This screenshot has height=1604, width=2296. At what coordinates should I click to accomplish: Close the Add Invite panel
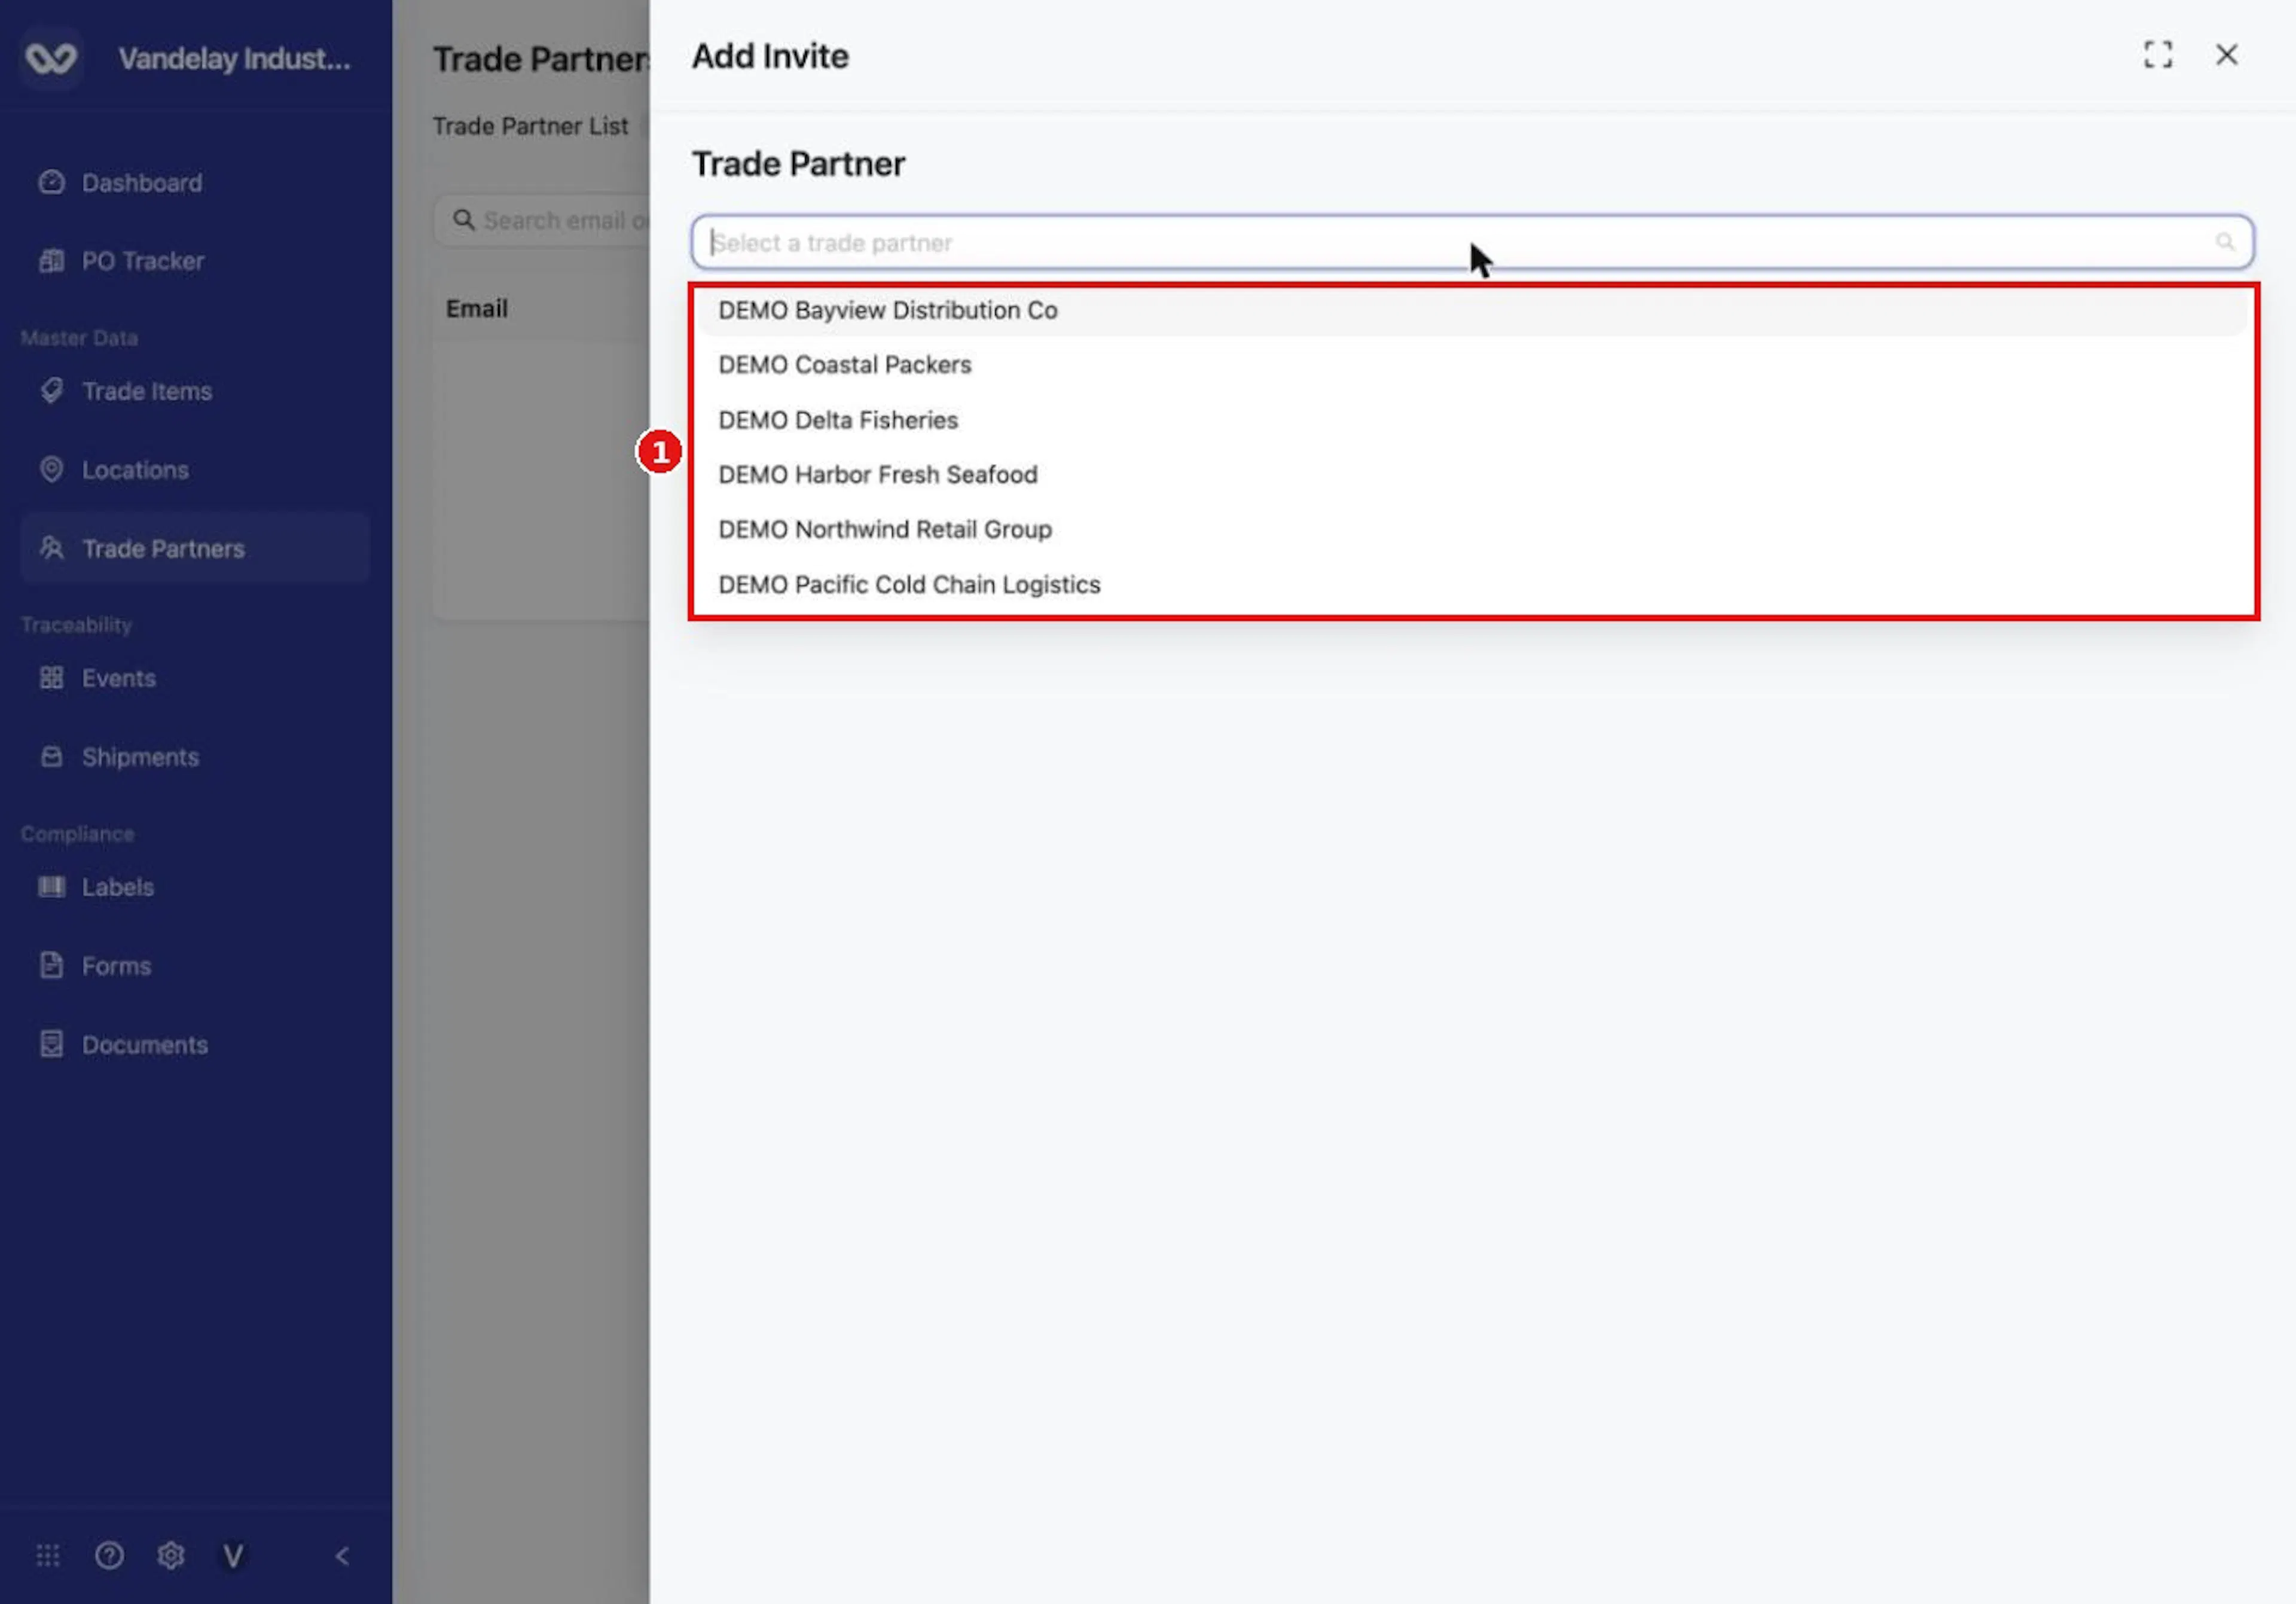[x=2227, y=55]
